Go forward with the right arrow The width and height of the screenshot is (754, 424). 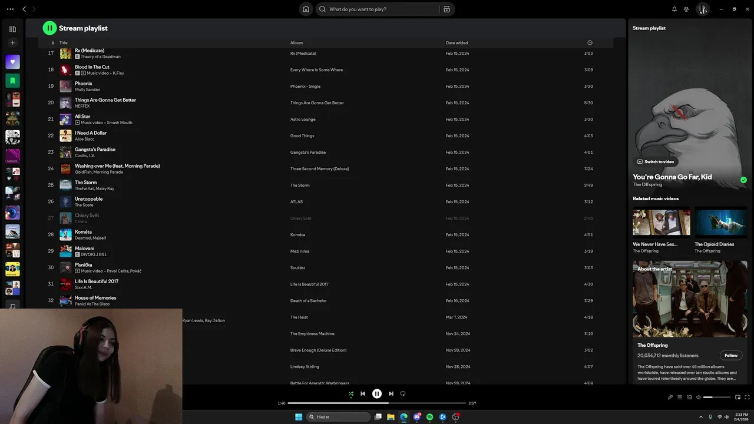(34, 9)
